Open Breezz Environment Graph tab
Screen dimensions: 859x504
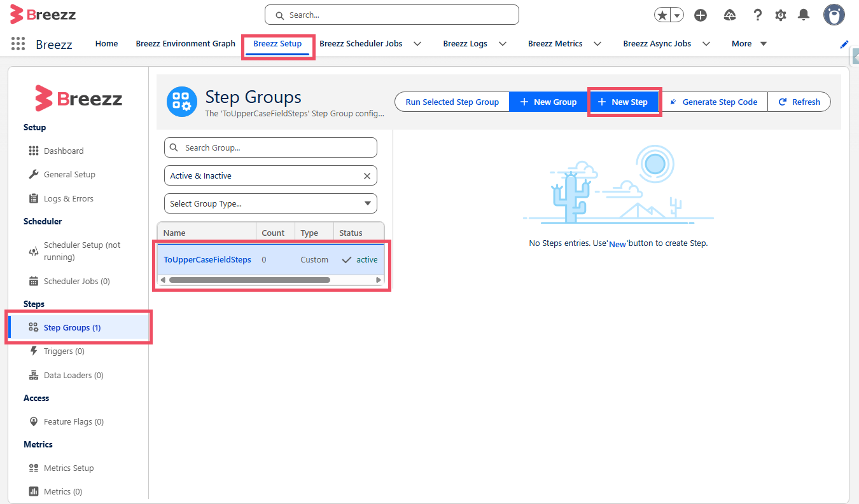(x=186, y=44)
